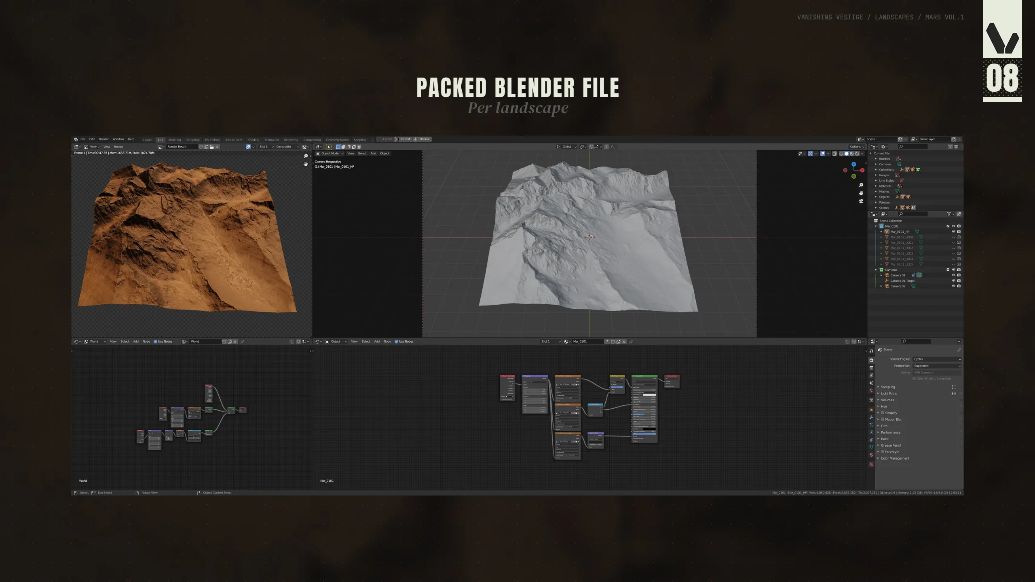The width and height of the screenshot is (1035, 582).
Task: Click the pan hand icon in 3D viewport
Action: pyautogui.click(x=861, y=193)
